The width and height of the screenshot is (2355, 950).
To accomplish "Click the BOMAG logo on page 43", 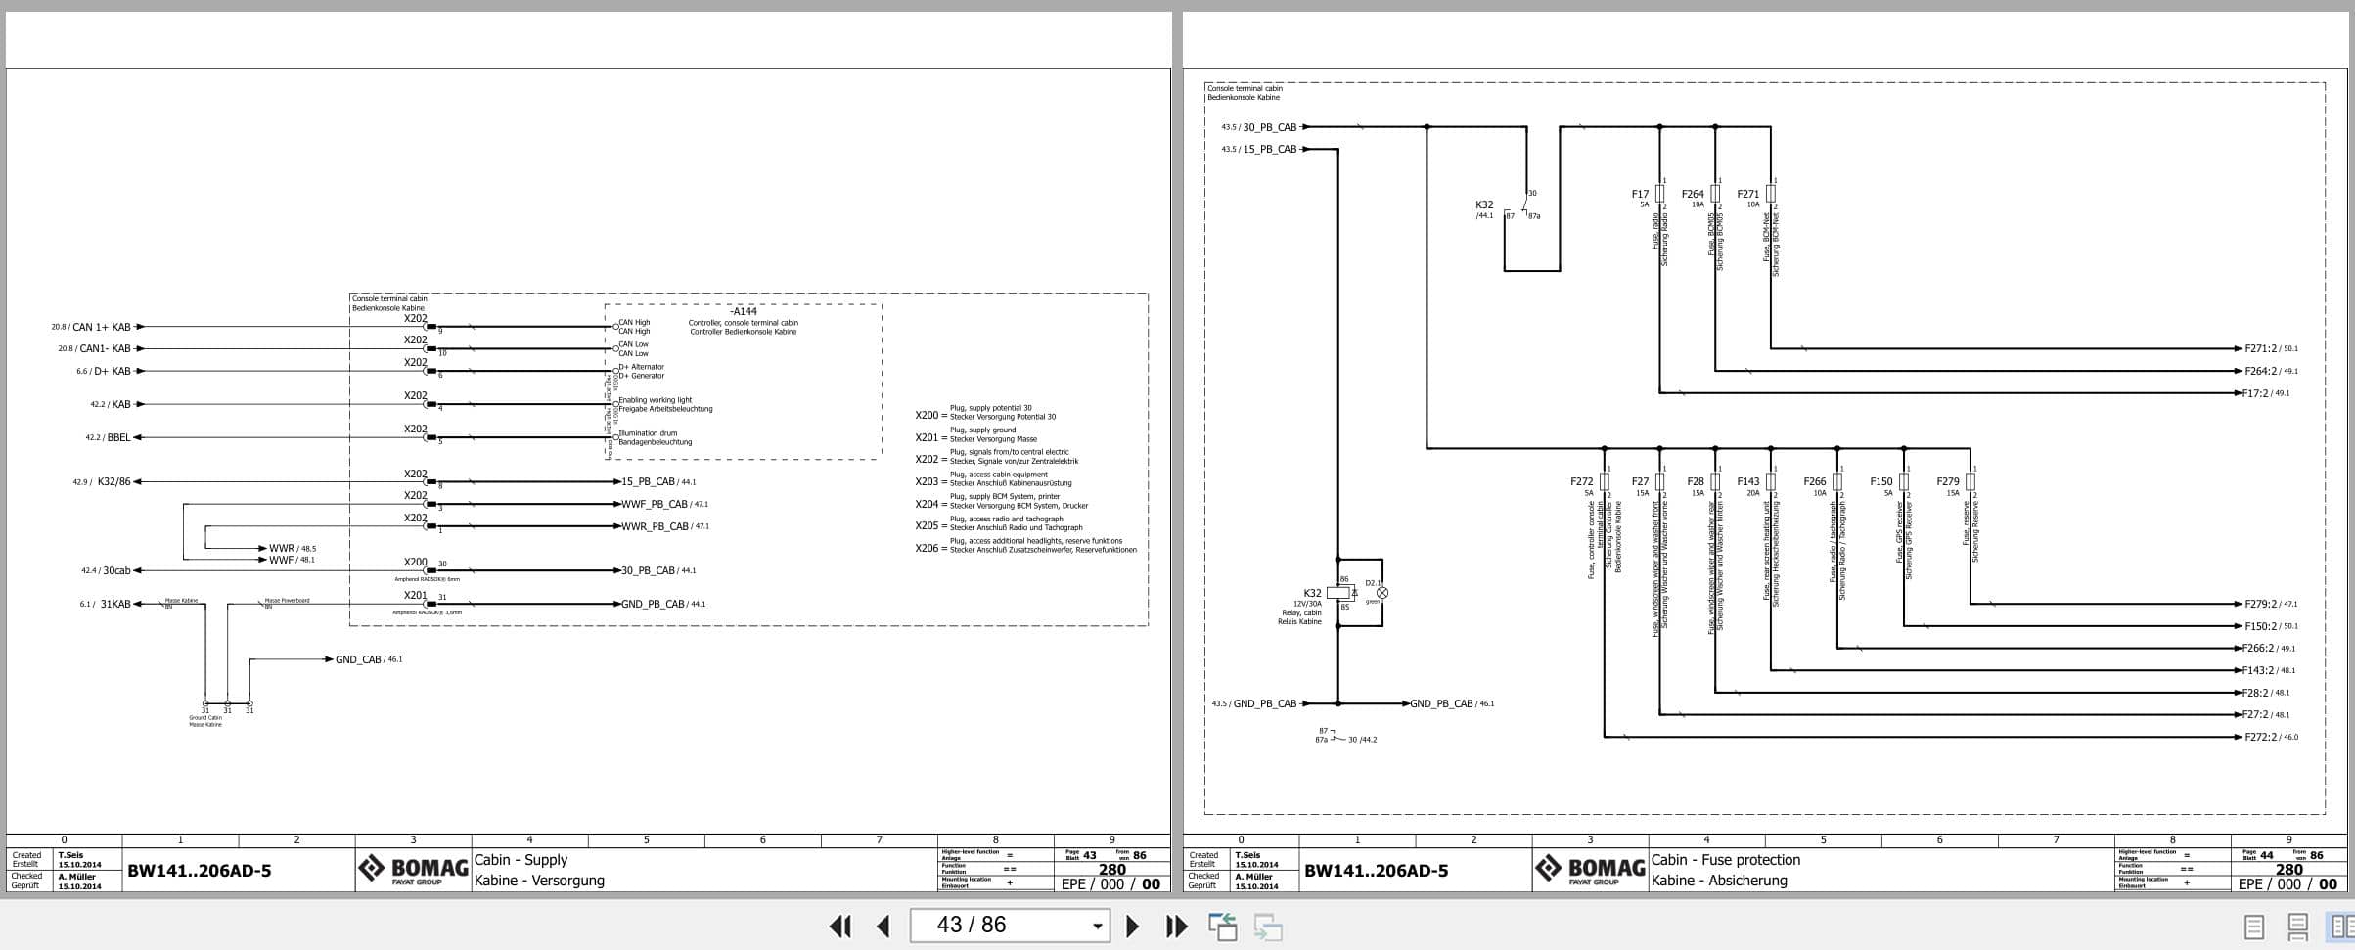I will pos(413,869).
